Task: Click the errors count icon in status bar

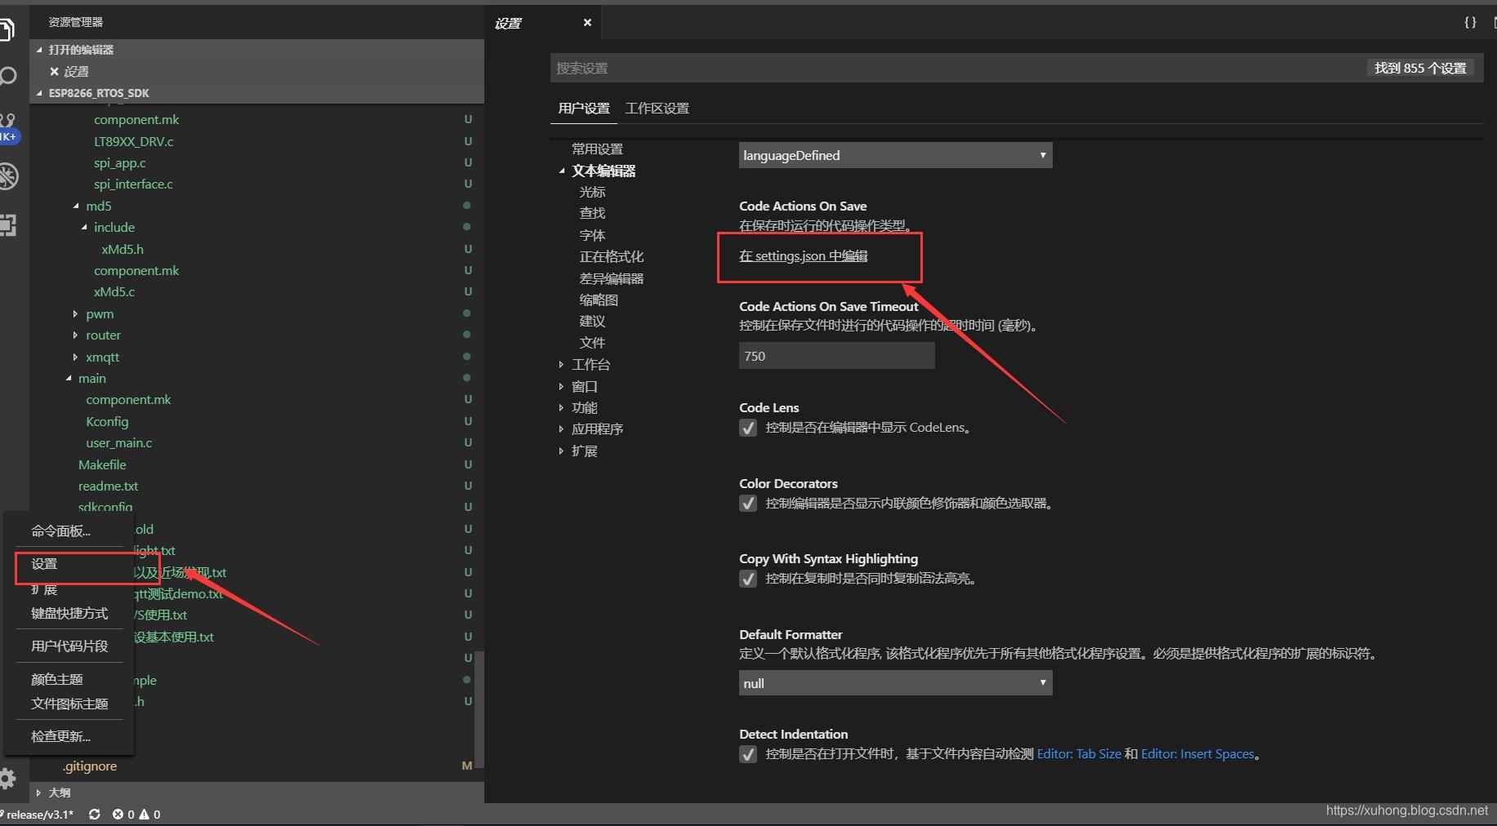Action: [x=118, y=815]
